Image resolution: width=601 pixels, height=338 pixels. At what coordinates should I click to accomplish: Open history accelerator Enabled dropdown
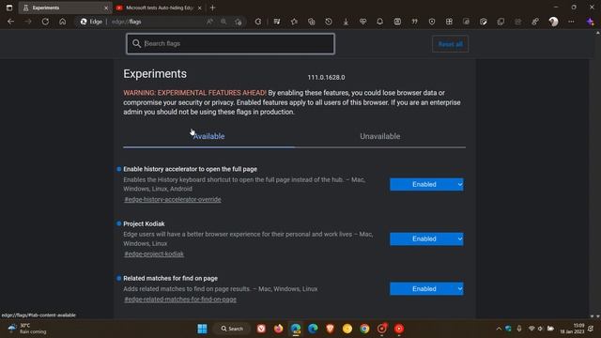coord(426,184)
